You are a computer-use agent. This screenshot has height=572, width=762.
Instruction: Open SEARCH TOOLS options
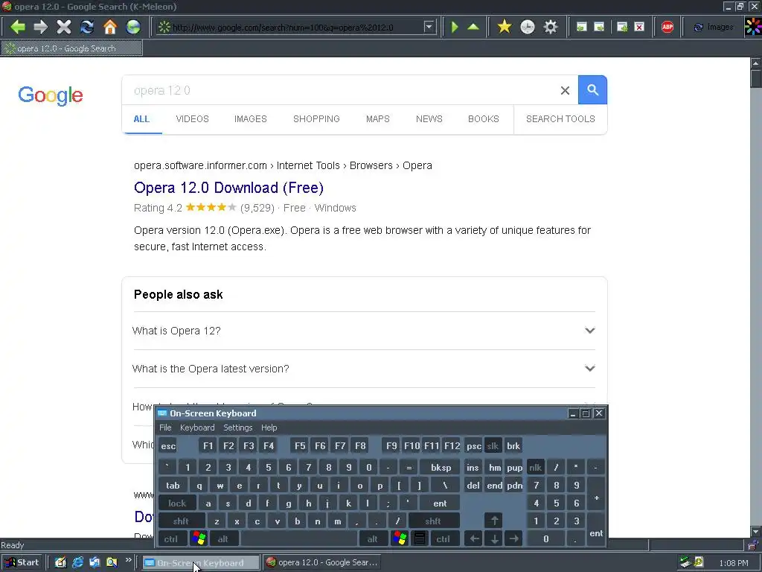[x=560, y=119]
